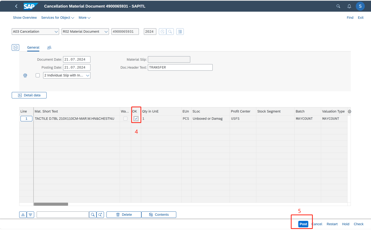Click the printer icon beside slip checkbox
The width and height of the screenshot is (371, 231).
coord(25,75)
